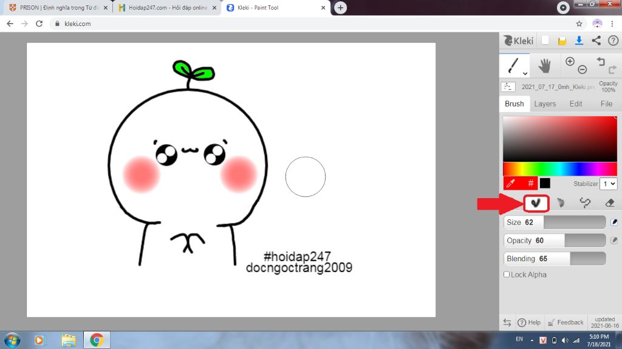Share the drawing via share icon

click(x=596, y=41)
